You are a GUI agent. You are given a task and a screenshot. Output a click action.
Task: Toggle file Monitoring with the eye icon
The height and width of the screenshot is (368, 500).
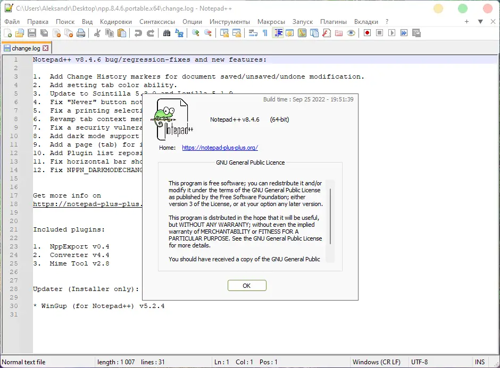[351, 33]
